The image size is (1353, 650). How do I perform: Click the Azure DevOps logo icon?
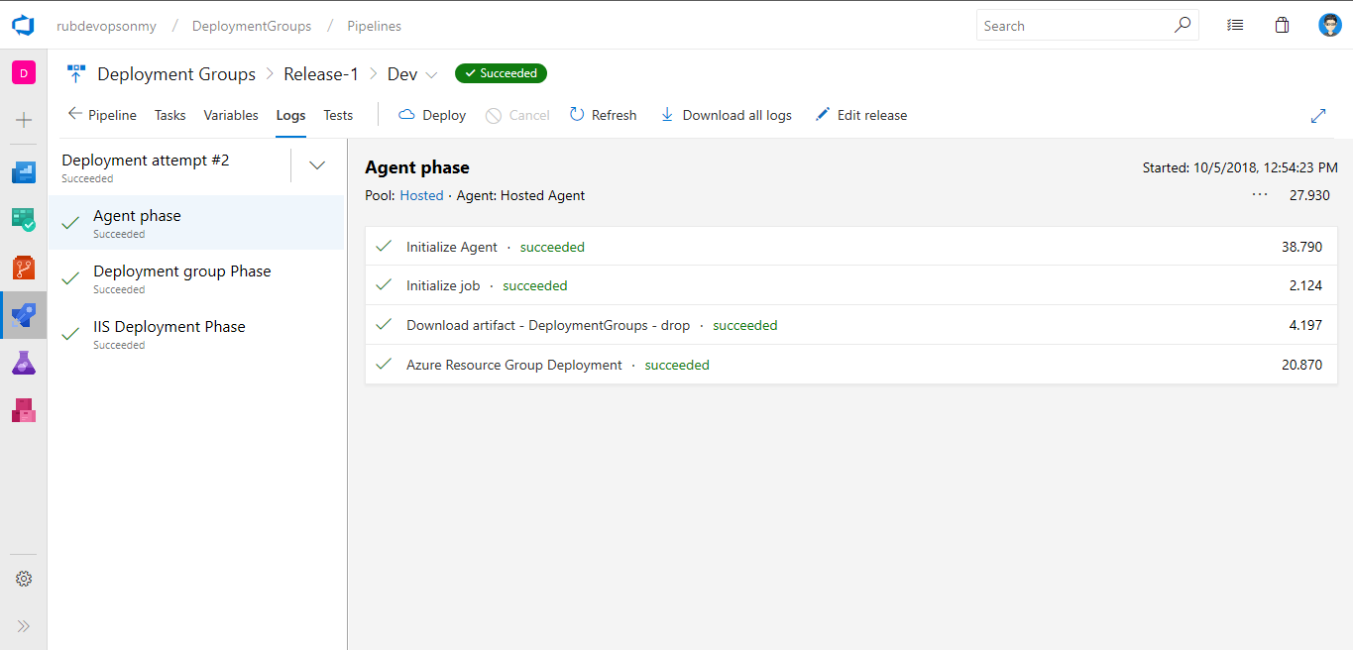click(23, 26)
